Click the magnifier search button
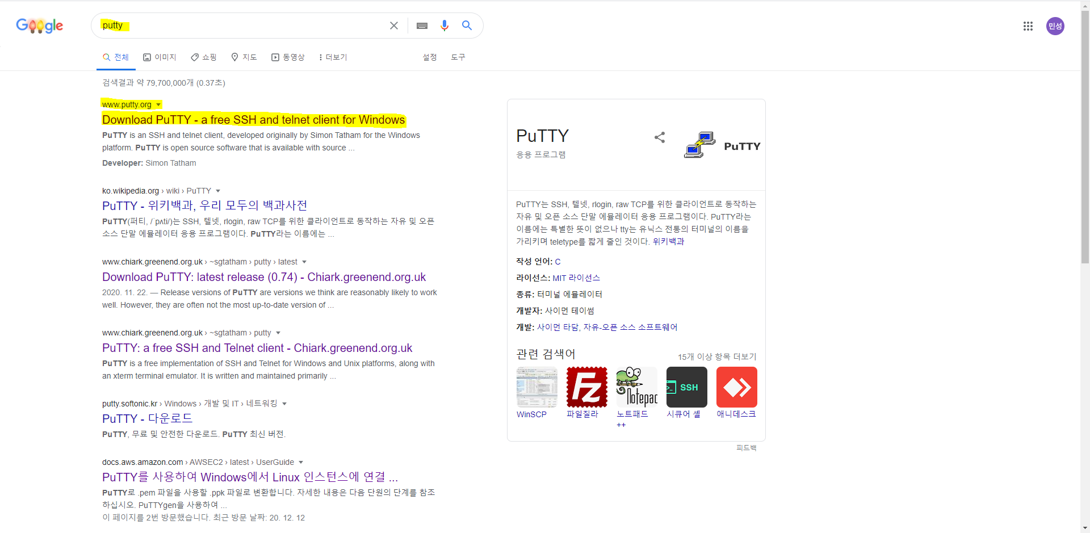 467,26
